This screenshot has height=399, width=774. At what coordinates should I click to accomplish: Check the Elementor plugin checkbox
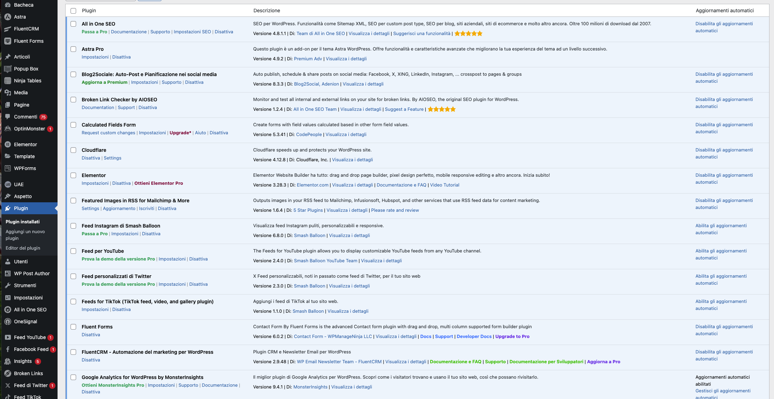pyautogui.click(x=73, y=175)
